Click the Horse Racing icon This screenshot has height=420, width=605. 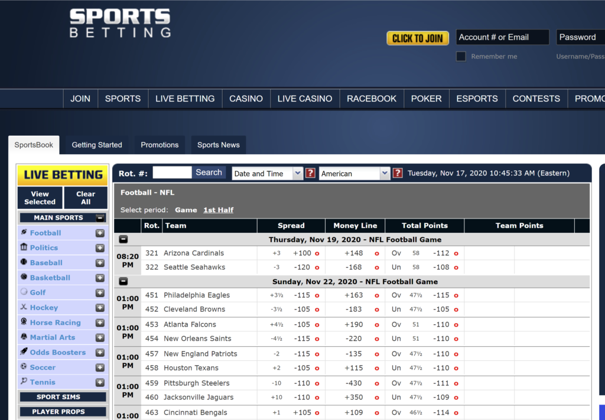[x=24, y=322]
